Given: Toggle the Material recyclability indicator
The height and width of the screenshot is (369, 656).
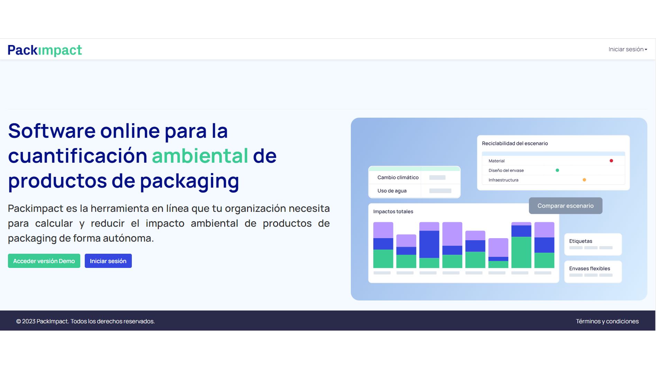Looking at the screenshot, I should [x=611, y=160].
